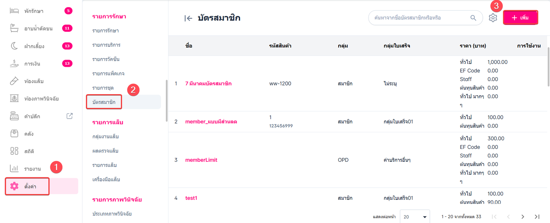Open รายการแพ็คเกจ menu item

pos(108,73)
